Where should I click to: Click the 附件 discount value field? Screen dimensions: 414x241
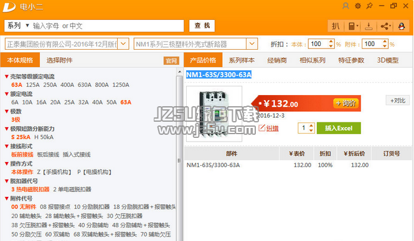(x=372, y=43)
